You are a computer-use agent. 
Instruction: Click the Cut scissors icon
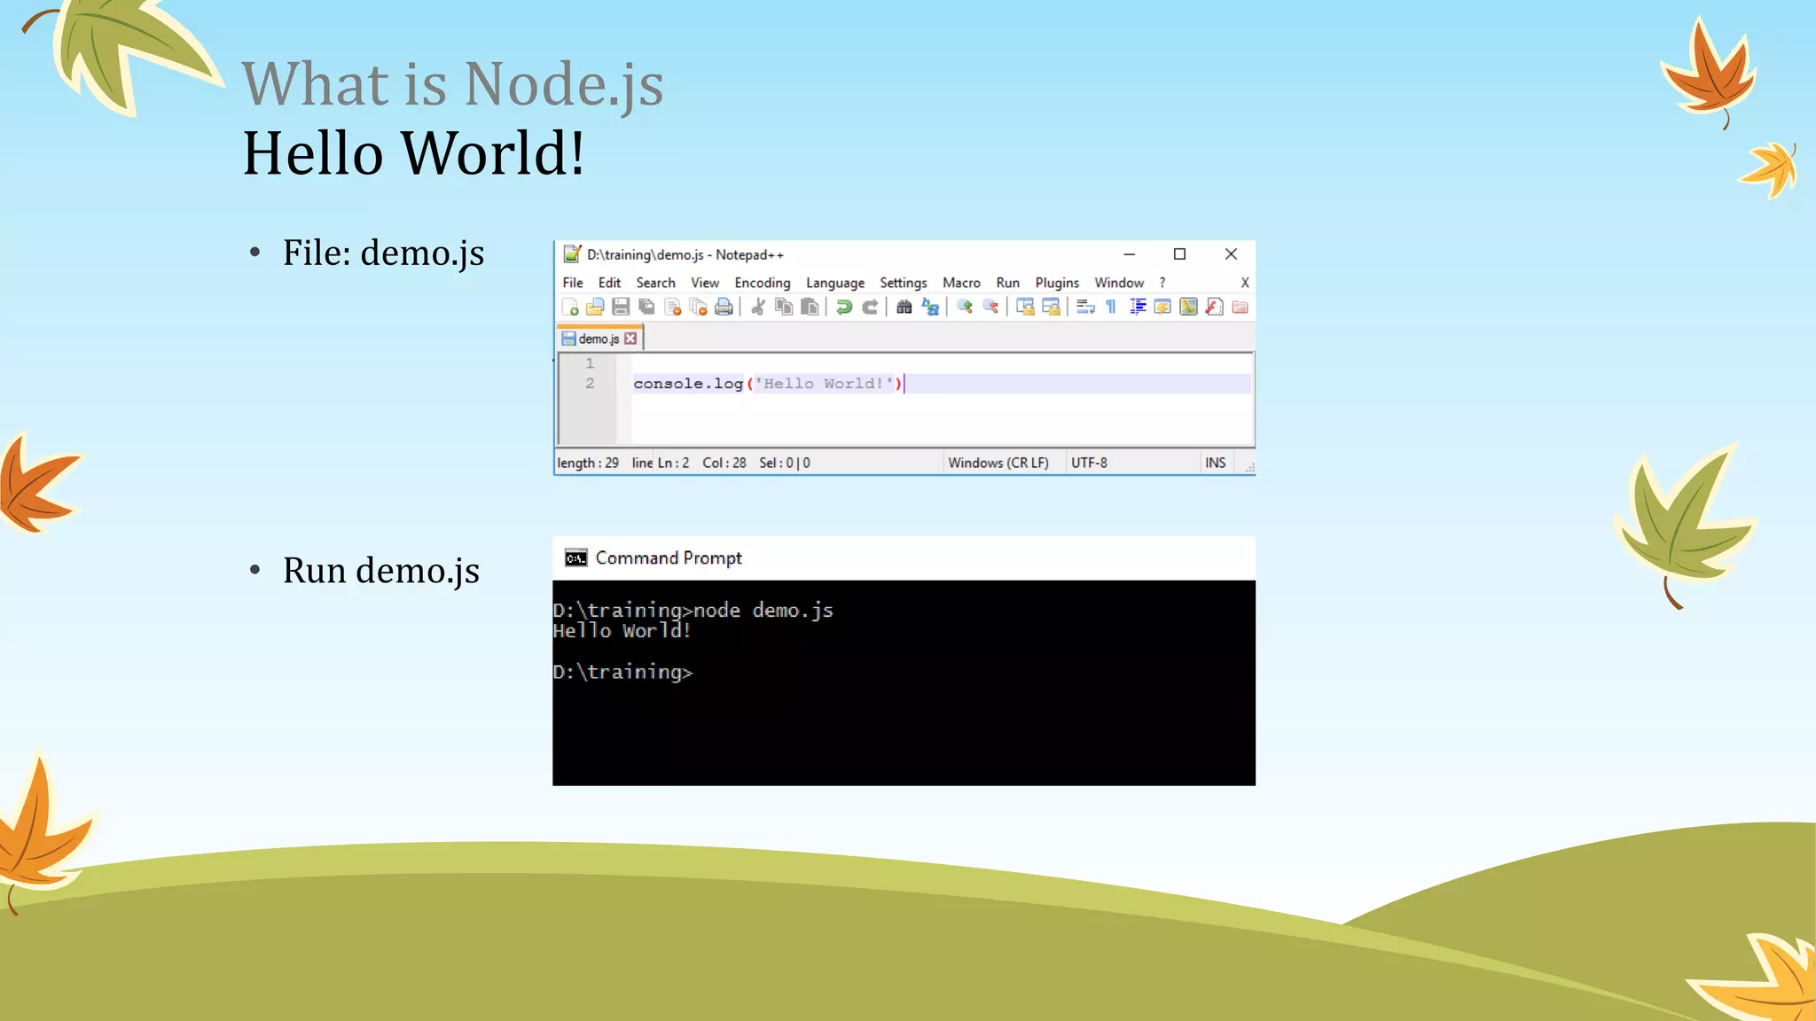point(758,308)
